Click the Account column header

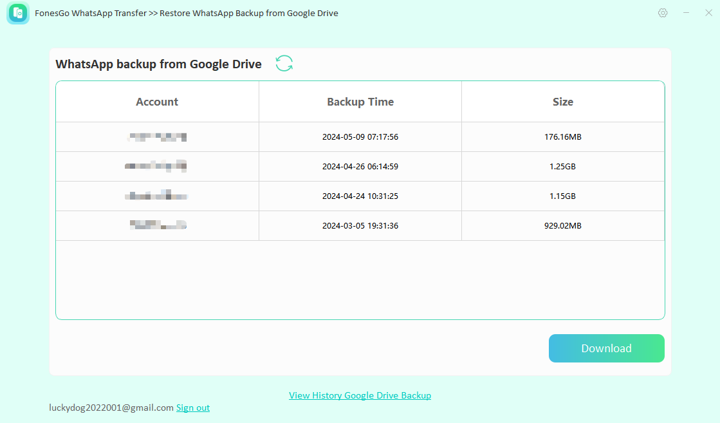click(x=157, y=102)
